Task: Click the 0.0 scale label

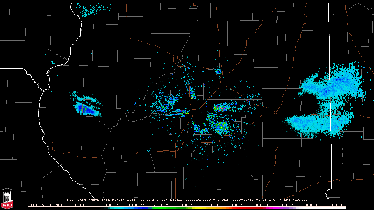Action: (x=108, y=205)
